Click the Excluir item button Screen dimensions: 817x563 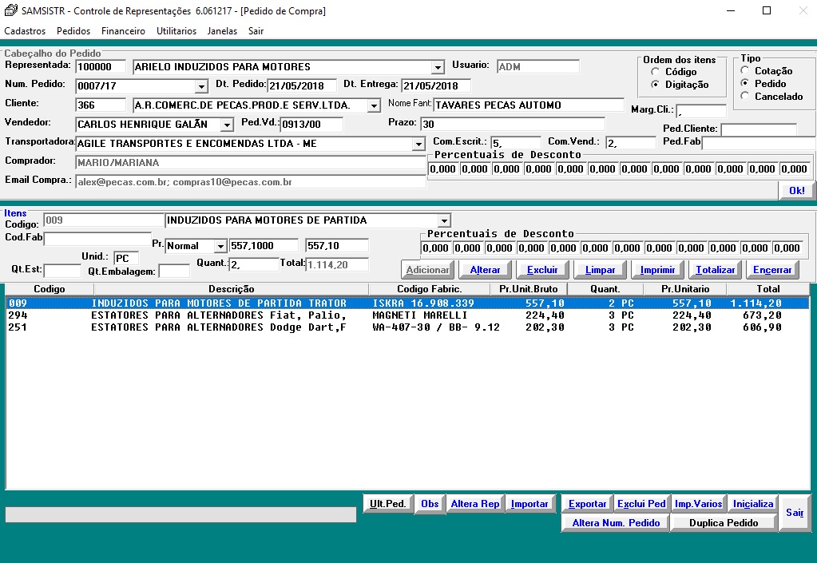pyautogui.click(x=542, y=270)
